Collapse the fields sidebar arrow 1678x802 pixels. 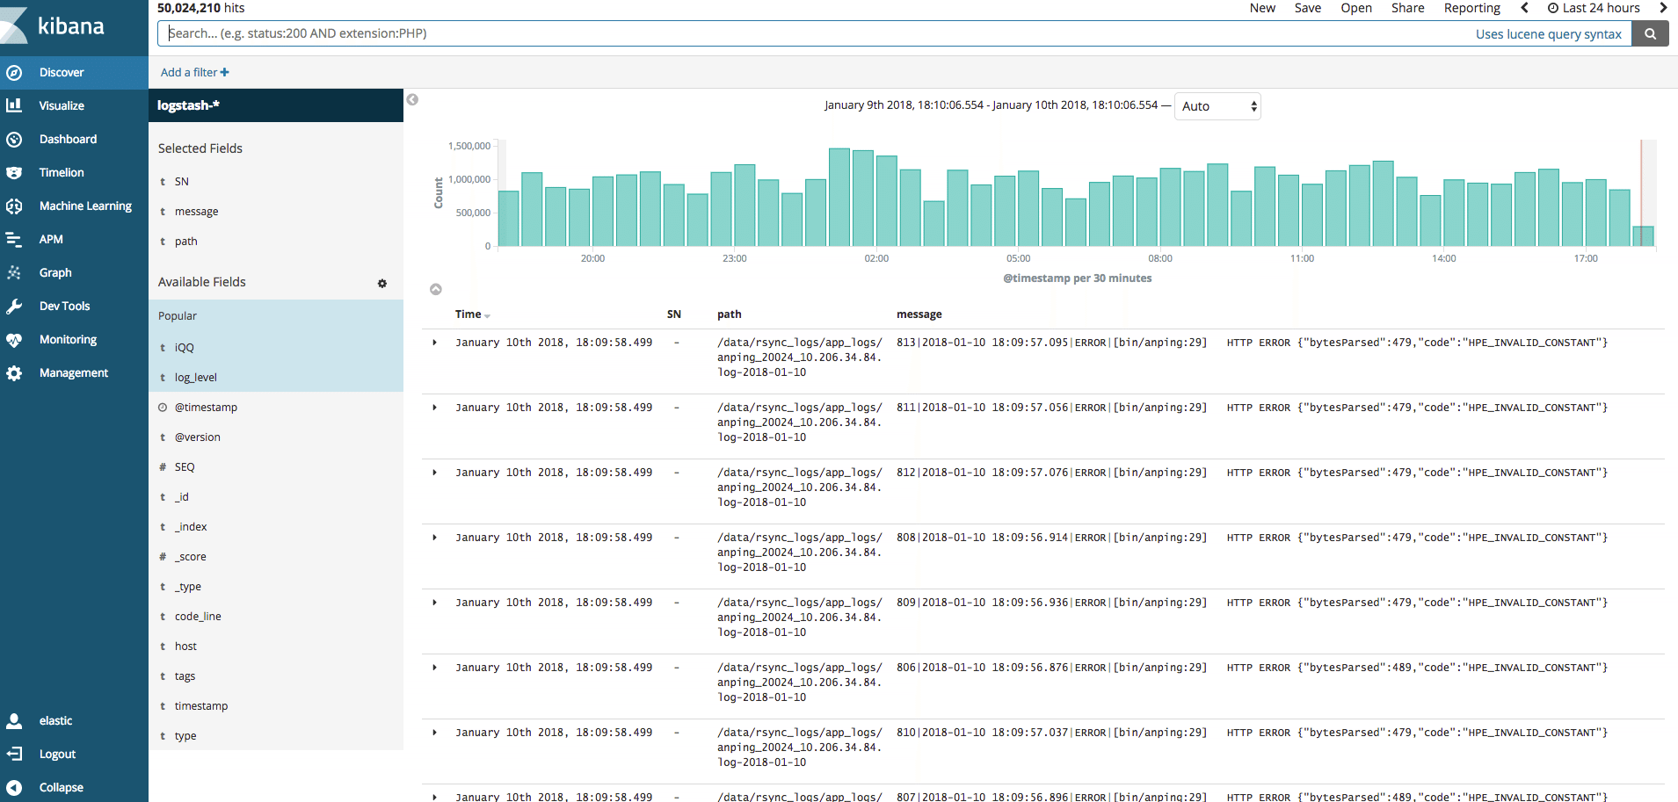click(x=412, y=99)
